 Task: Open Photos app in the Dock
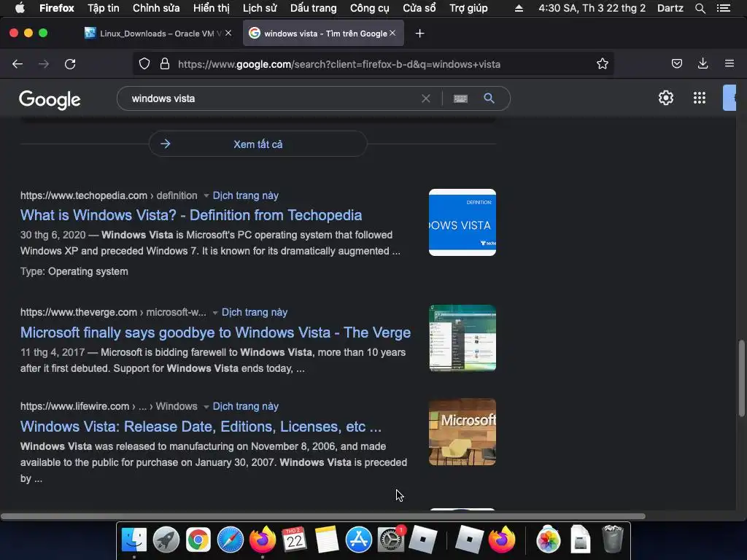pyautogui.click(x=549, y=540)
